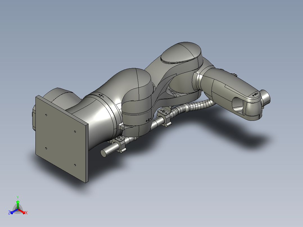Select the middle cable clamp on the rod
The height and width of the screenshot is (227, 303).
point(164,117)
